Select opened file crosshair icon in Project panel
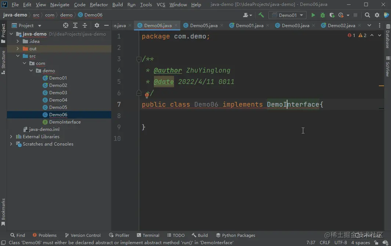391x246 pixels. [x=66, y=25]
